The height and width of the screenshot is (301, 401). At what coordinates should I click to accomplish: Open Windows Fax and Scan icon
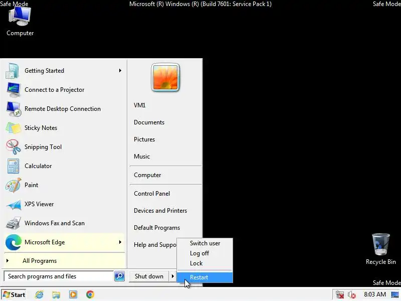14,223
